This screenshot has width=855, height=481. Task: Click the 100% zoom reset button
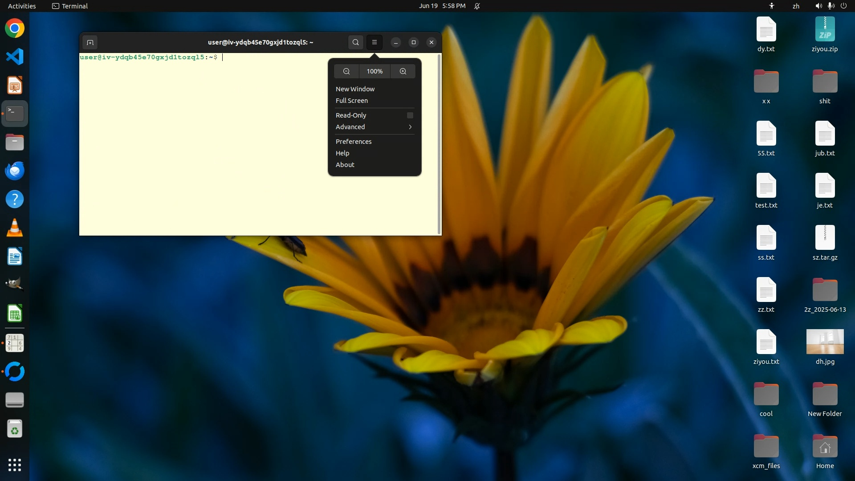(x=375, y=71)
